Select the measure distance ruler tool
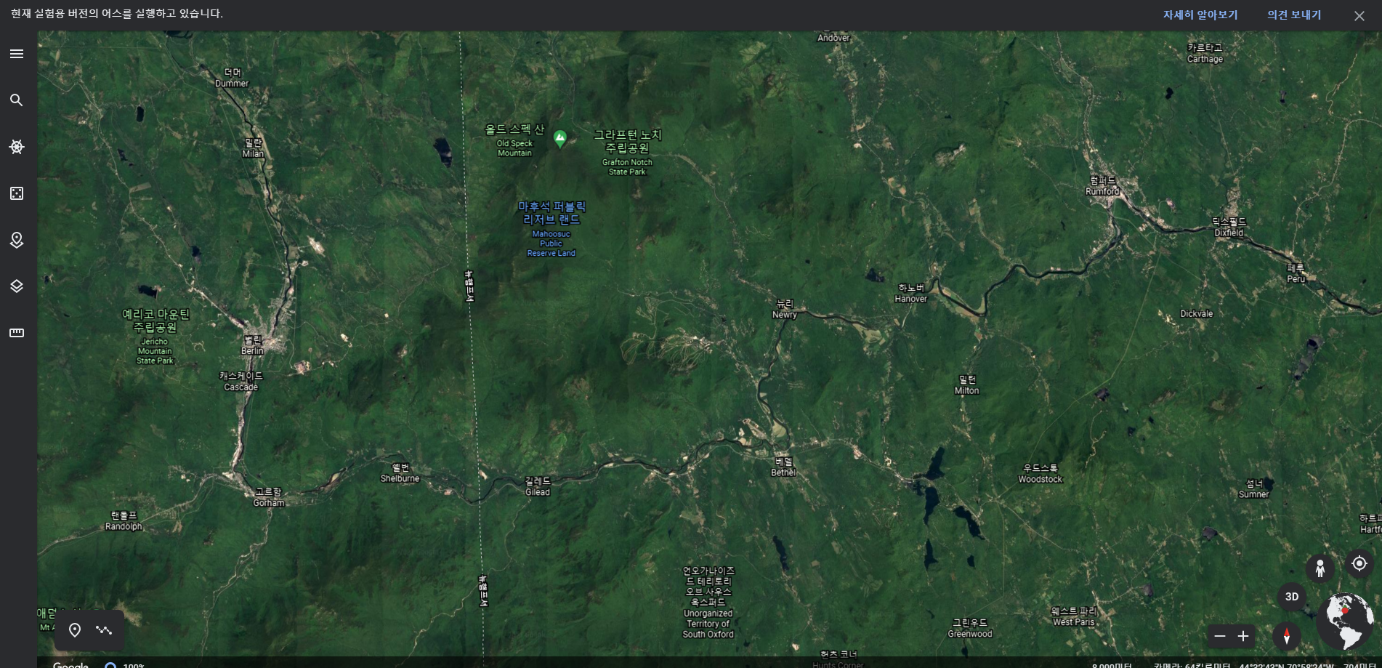1382x668 pixels. (17, 333)
